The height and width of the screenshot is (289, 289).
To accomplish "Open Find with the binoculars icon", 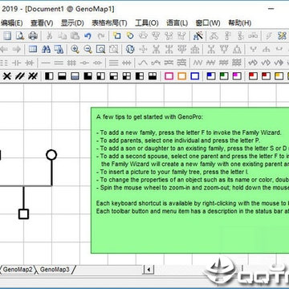I will (x=46, y=49).
